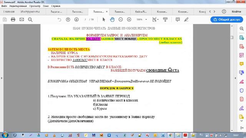Click the document scrollbar up arrow
Viewport: 246px width, 138px height.
pos(232,26)
